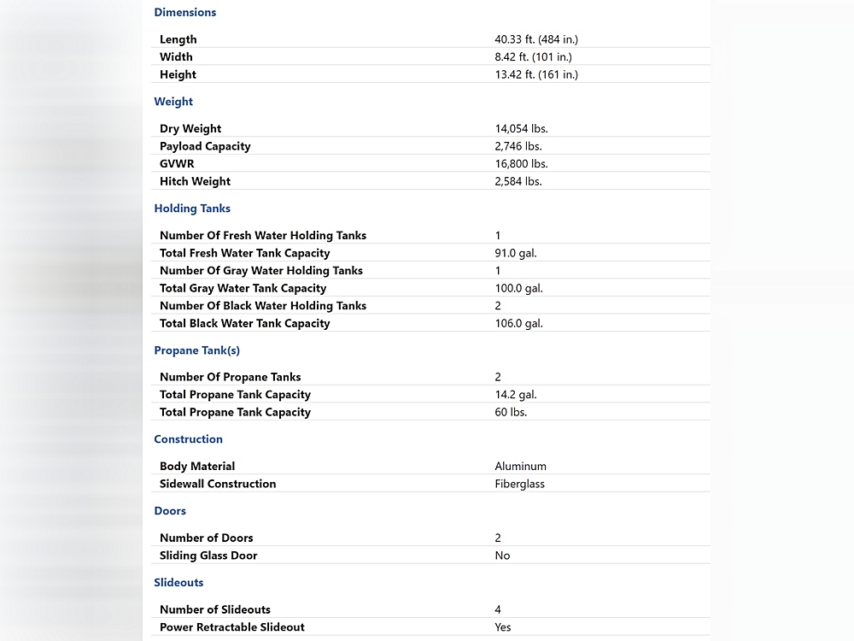The width and height of the screenshot is (854, 641).
Task: Click the Total Black Water Tank Capacity label
Action: (x=244, y=323)
